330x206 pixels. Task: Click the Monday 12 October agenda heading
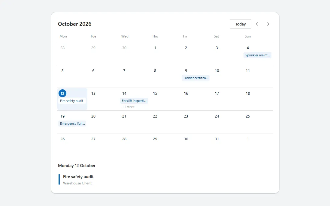click(x=77, y=166)
